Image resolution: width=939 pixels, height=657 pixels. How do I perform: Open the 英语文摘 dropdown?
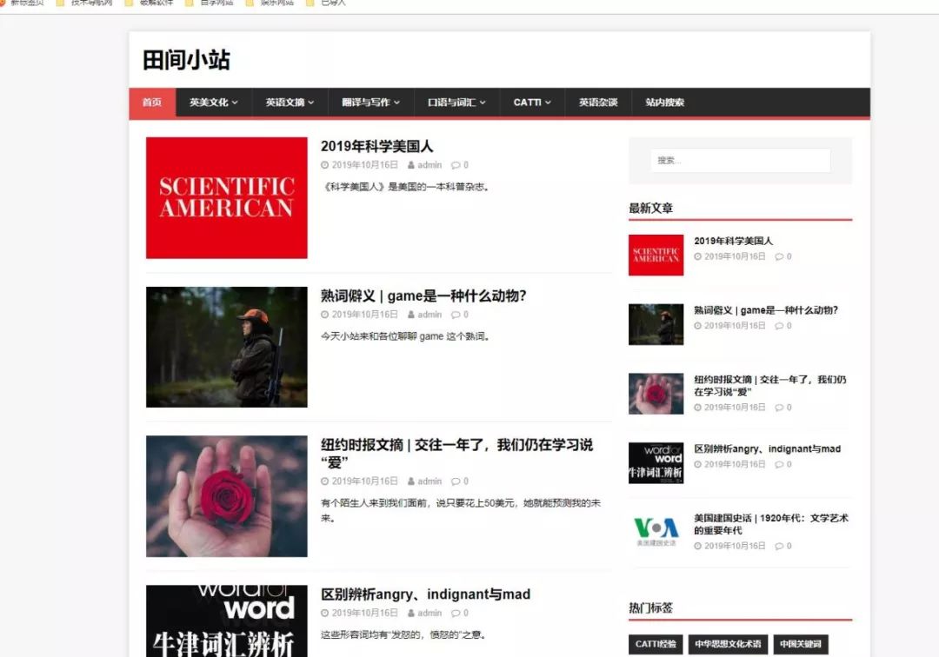pyautogui.click(x=289, y=102)
